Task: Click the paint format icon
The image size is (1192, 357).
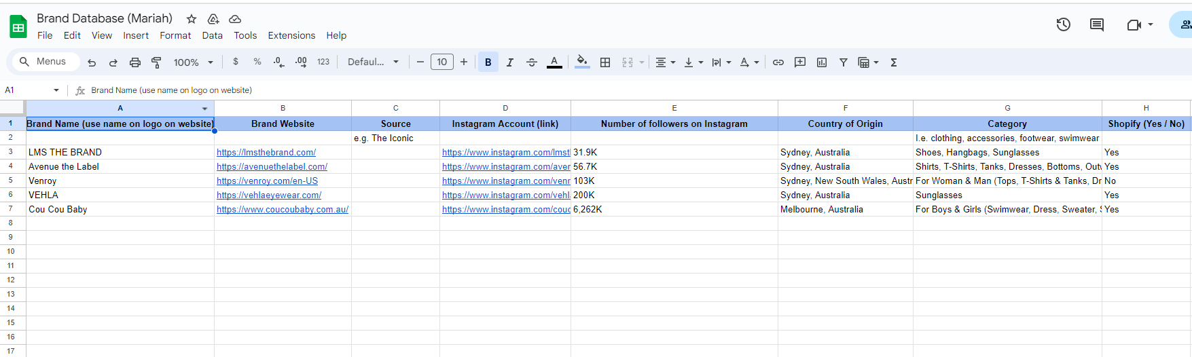Action: pos(156,62)
